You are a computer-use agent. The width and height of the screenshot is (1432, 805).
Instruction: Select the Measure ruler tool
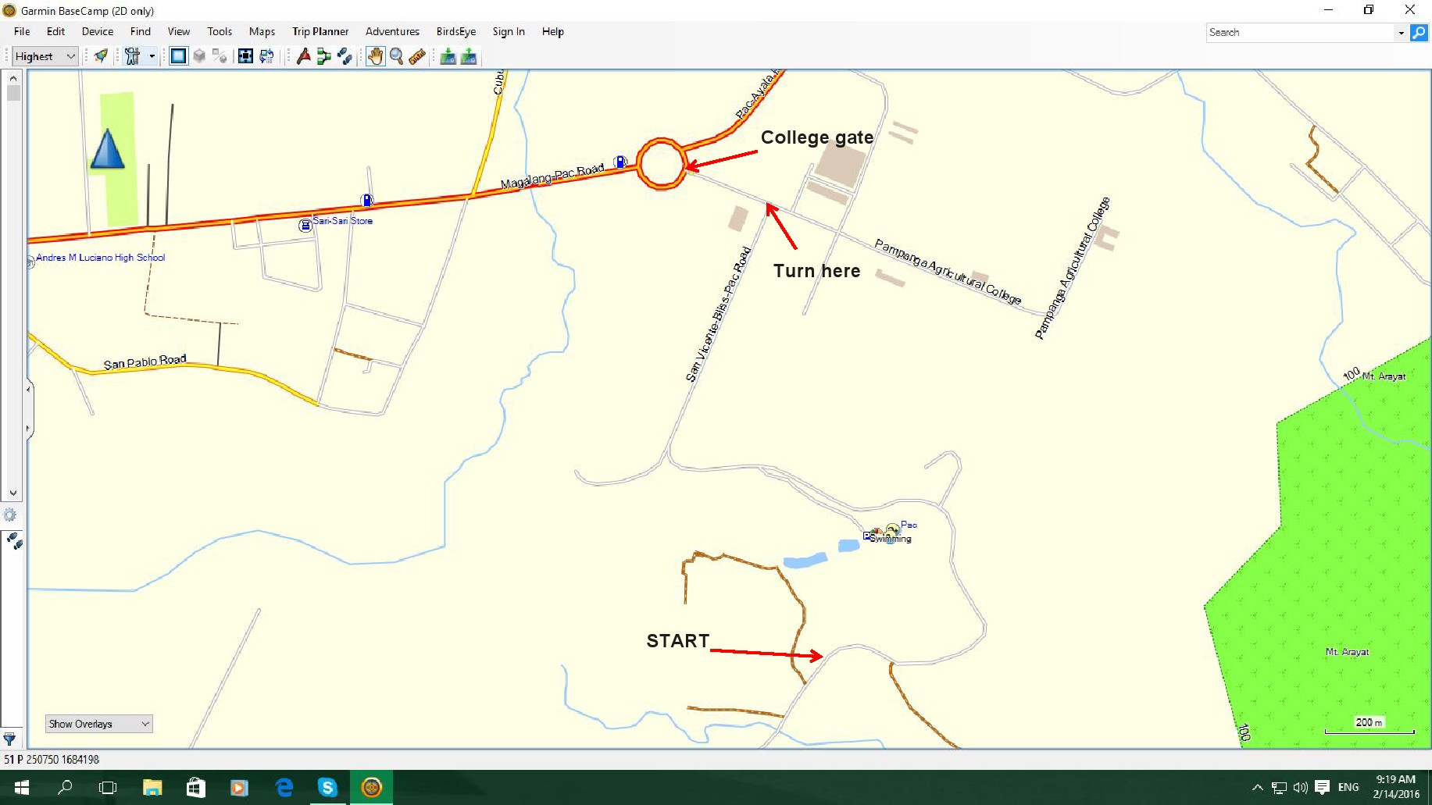(417, 56)
